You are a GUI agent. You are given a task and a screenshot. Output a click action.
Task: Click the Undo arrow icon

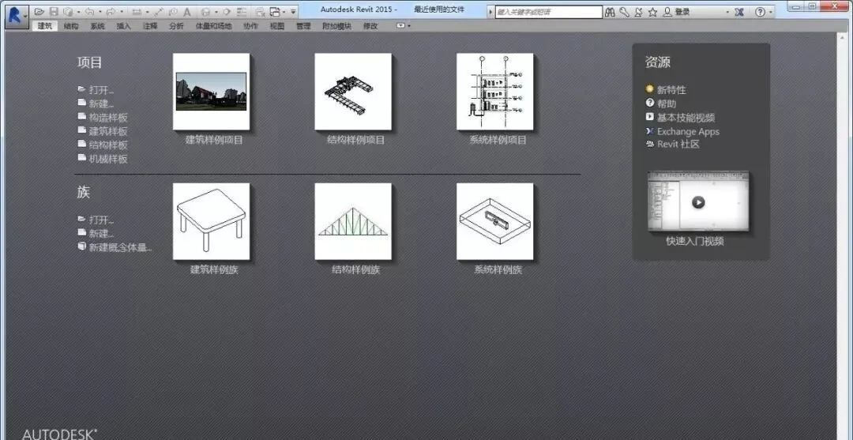[90, 11]
